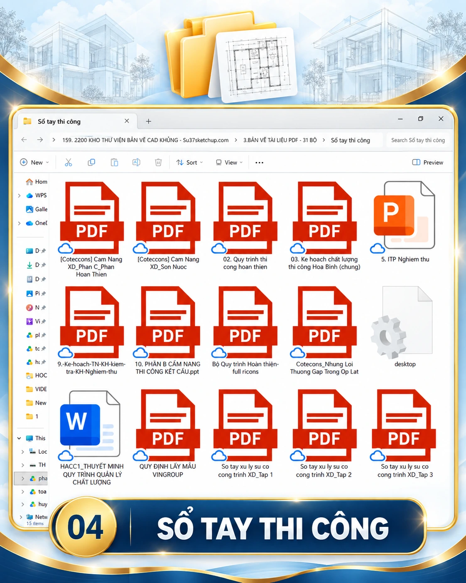The image size is (466, 583).
Task: Open pinned pl drive in sidebar
Action: pyautogui.click(x=36, y=335)
